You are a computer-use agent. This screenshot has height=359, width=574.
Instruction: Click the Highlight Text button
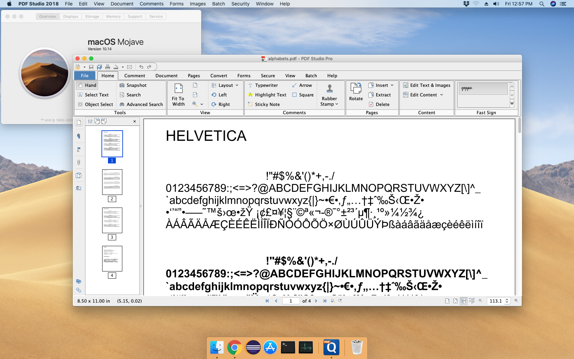coord(267,95)
